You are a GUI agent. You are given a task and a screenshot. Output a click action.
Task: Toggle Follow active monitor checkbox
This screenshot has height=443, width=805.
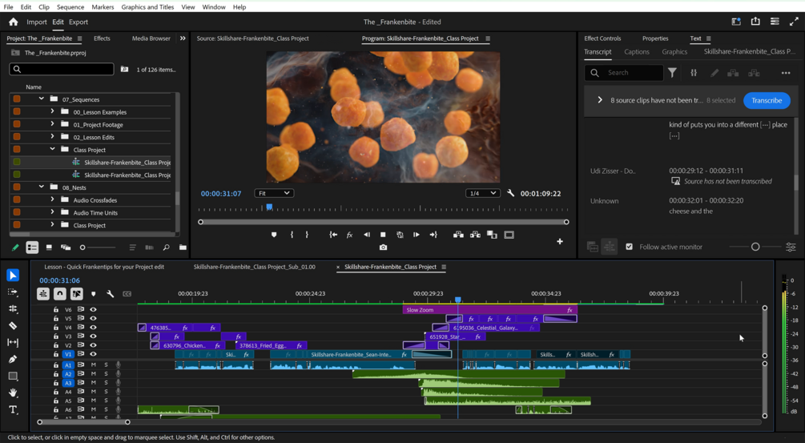tap(629, 247)
